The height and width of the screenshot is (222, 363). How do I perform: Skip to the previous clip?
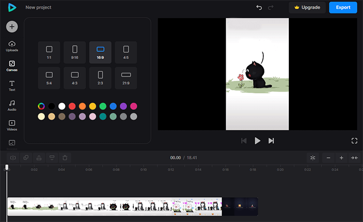(x=244, y=141)
